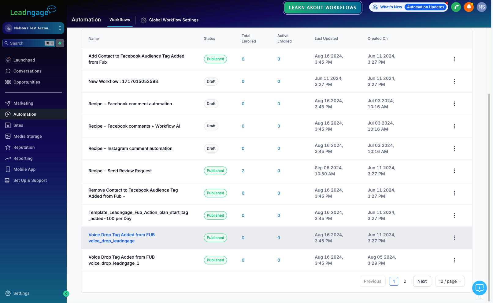The image size is (493, 303).
Task: Click the What's New Automation Updates pill
Action: coord(408,7)
